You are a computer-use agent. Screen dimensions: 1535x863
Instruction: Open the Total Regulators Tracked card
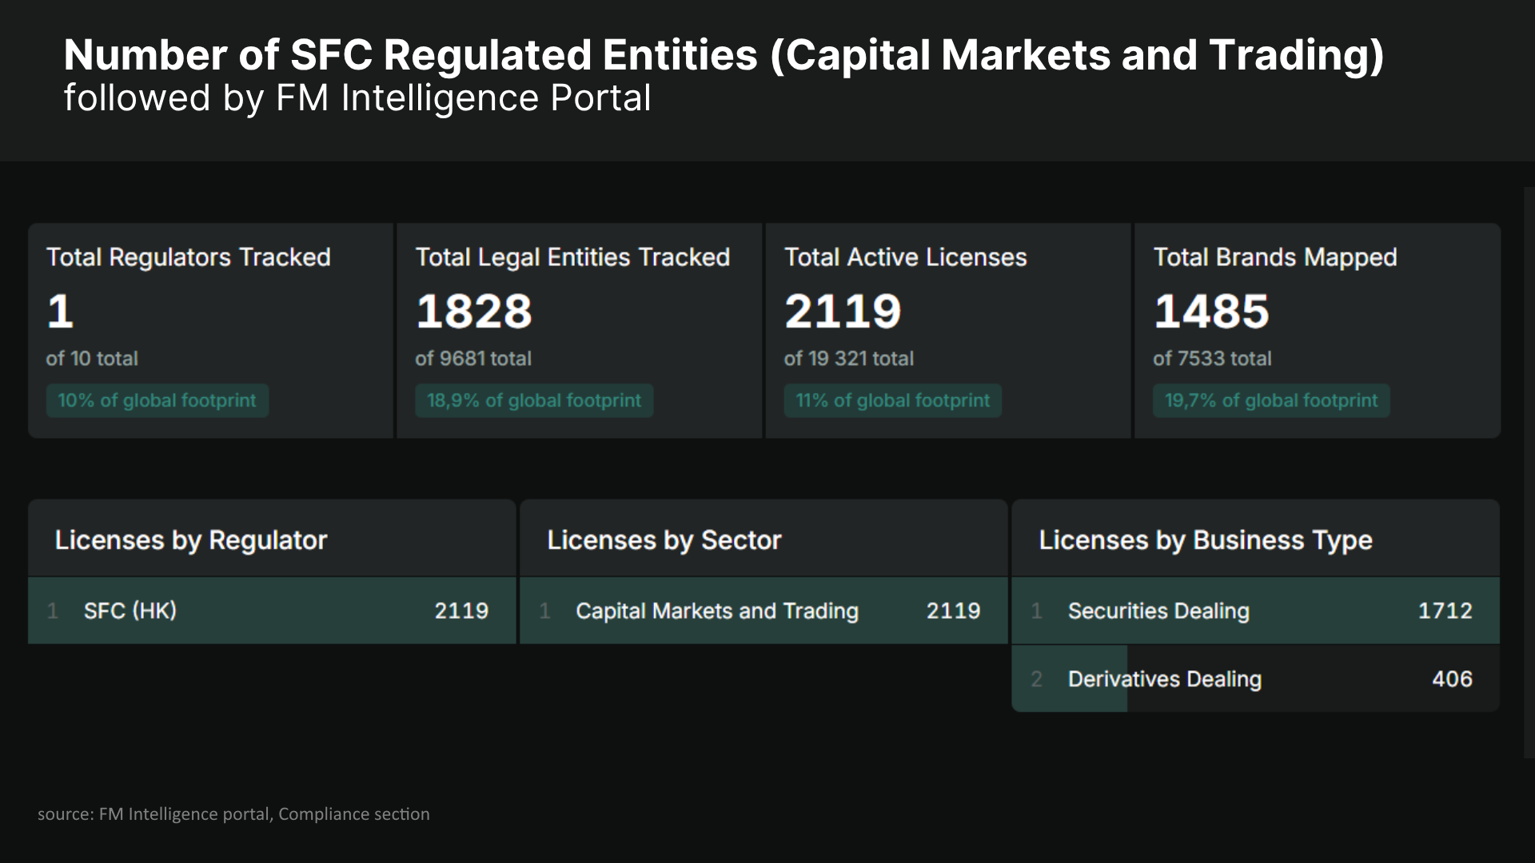click(x=210, y=330)
